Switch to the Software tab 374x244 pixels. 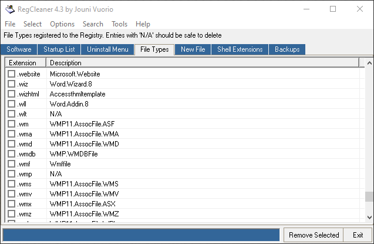point(19,49)
